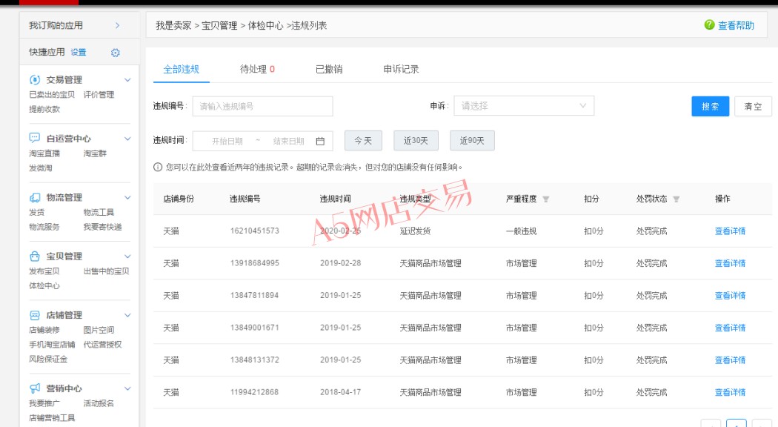Open 已卖出的宝贝 in sidebar

pos(52,94)
